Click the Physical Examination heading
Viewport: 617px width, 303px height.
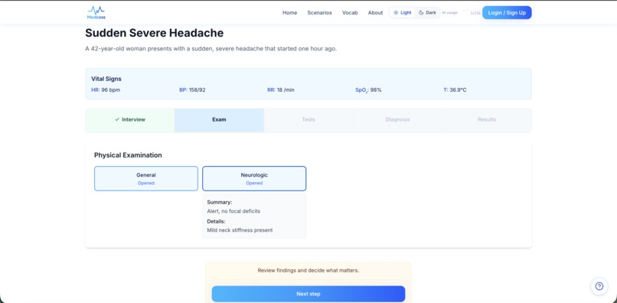point(128,155)
